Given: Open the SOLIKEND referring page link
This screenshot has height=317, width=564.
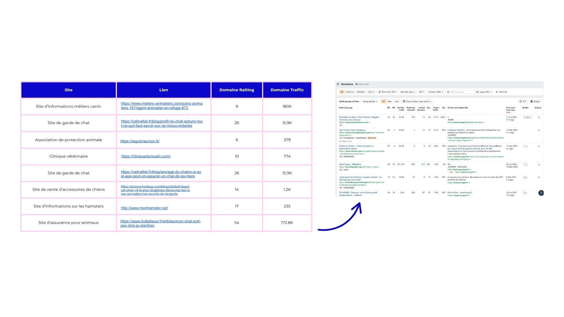Looking at the screenshot, I should (x=358, y=194).
